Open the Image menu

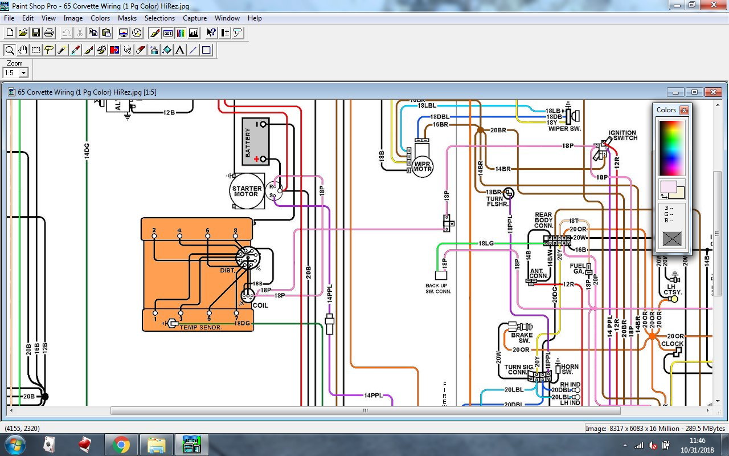coord(73,18)
